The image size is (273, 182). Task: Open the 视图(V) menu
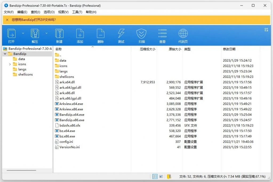63,12
